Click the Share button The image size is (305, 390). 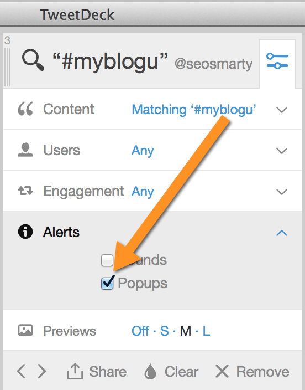[x=97, y=371]
